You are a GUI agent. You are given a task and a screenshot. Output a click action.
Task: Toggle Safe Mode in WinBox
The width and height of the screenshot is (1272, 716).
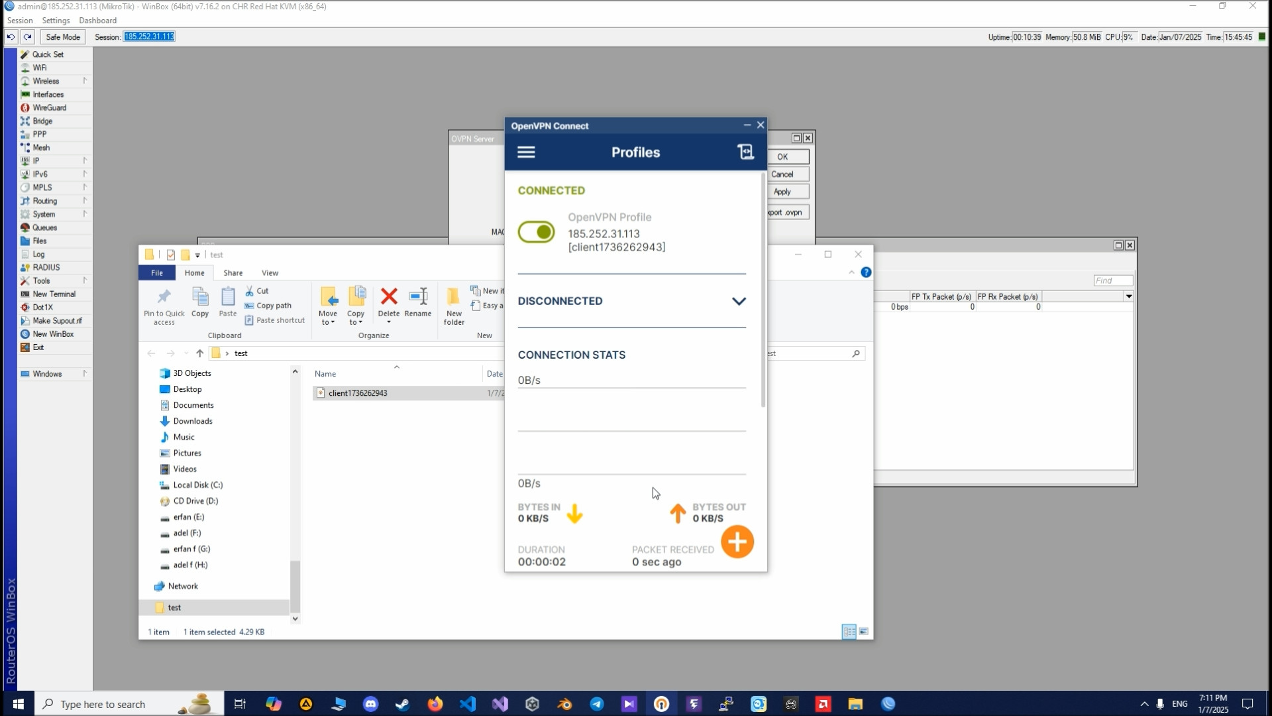pyautogui.click(x=63, y=36)
